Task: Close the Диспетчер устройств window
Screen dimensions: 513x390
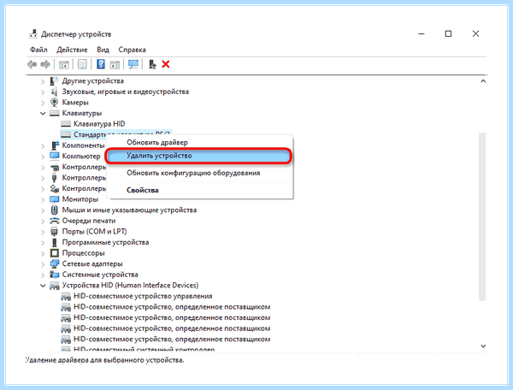Action: (x=475, y=33)
